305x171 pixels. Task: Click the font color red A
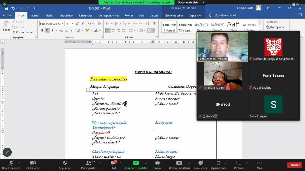pos(96,31)
